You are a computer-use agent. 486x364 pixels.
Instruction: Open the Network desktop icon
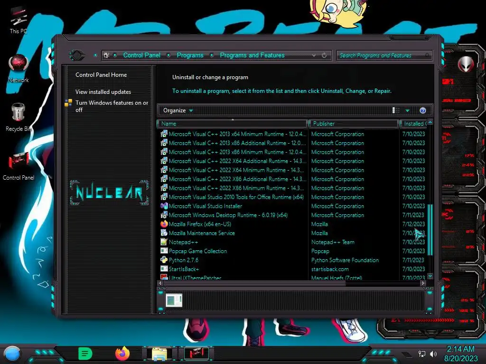click(x=19, y=68)
